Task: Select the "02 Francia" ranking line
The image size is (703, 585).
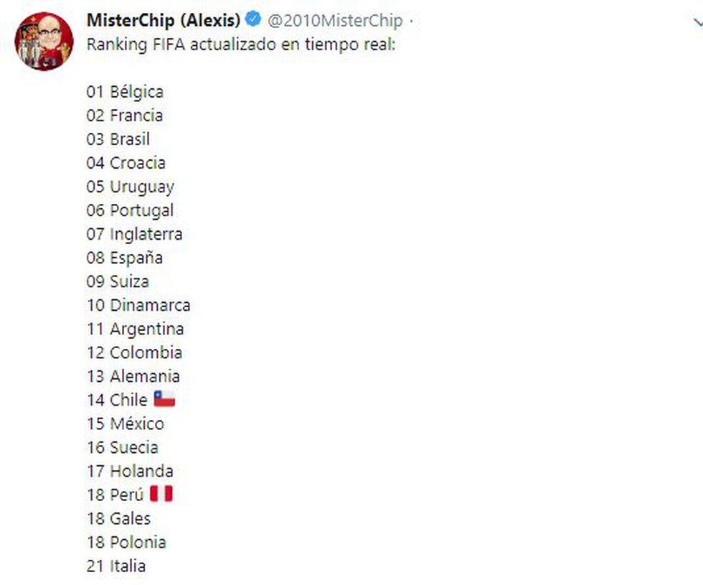Action: click(x=125, y=116)
